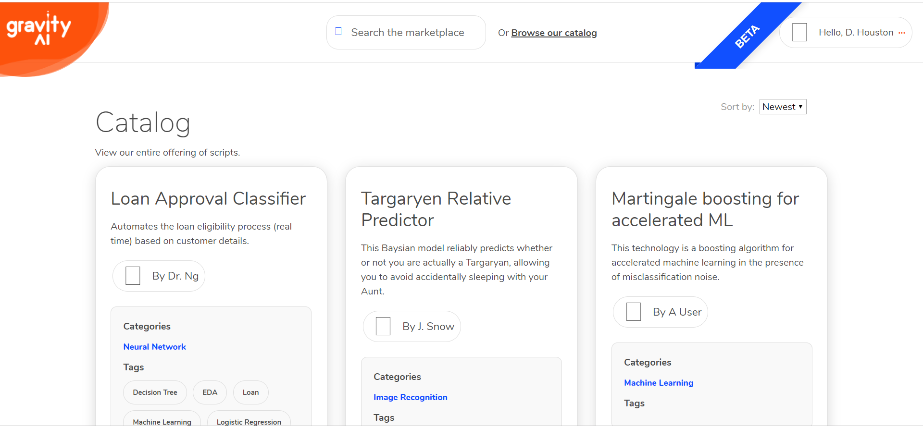Image resolution: width=923 pixels, height=428 pixels.
Task: Click Tags heading in Loan Approval card
Action: point(134,367)
